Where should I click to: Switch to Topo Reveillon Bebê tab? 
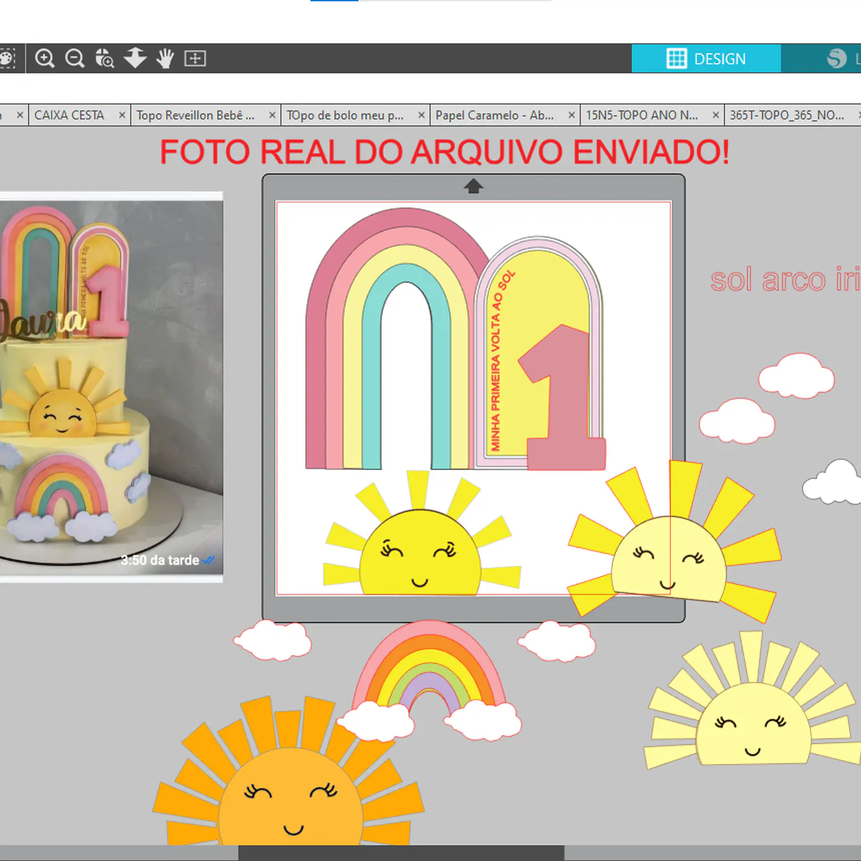[x=195, y=115]
